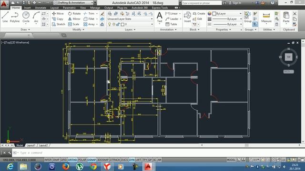Click the Copy tool
Screen dimensions: 305x171
[58, 19]
